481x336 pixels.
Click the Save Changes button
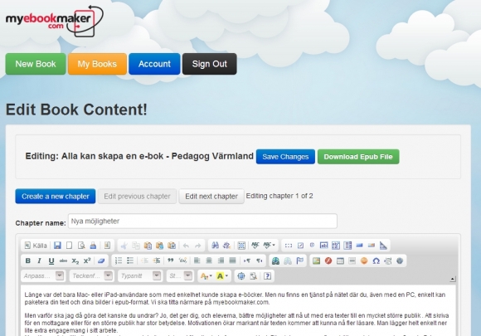285,157
